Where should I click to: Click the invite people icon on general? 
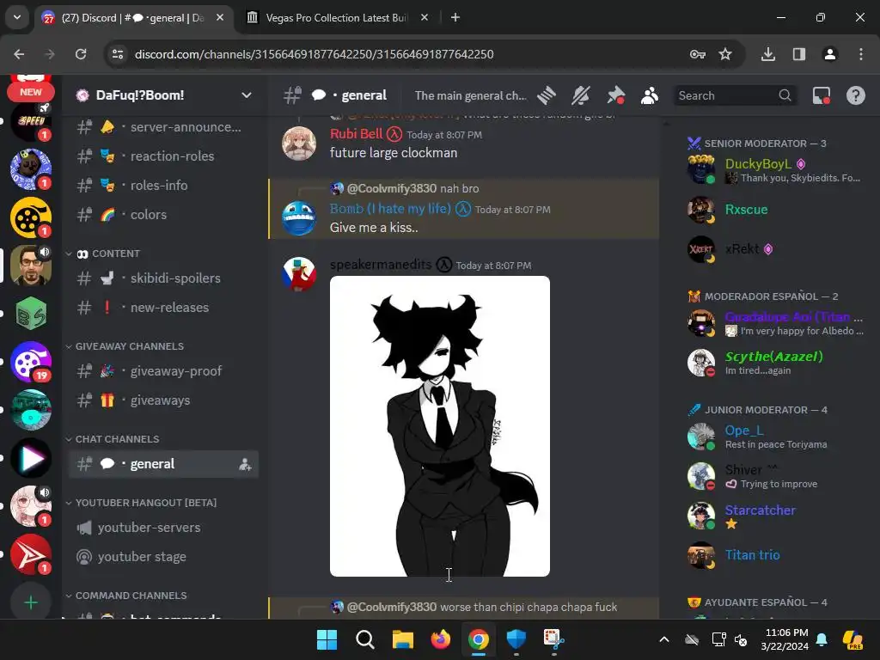click(245, 464)
